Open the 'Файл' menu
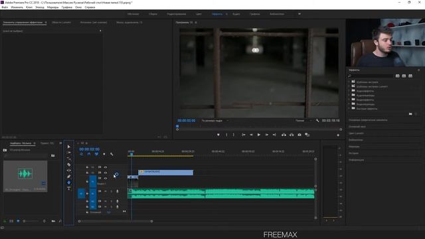 [5, 7]
